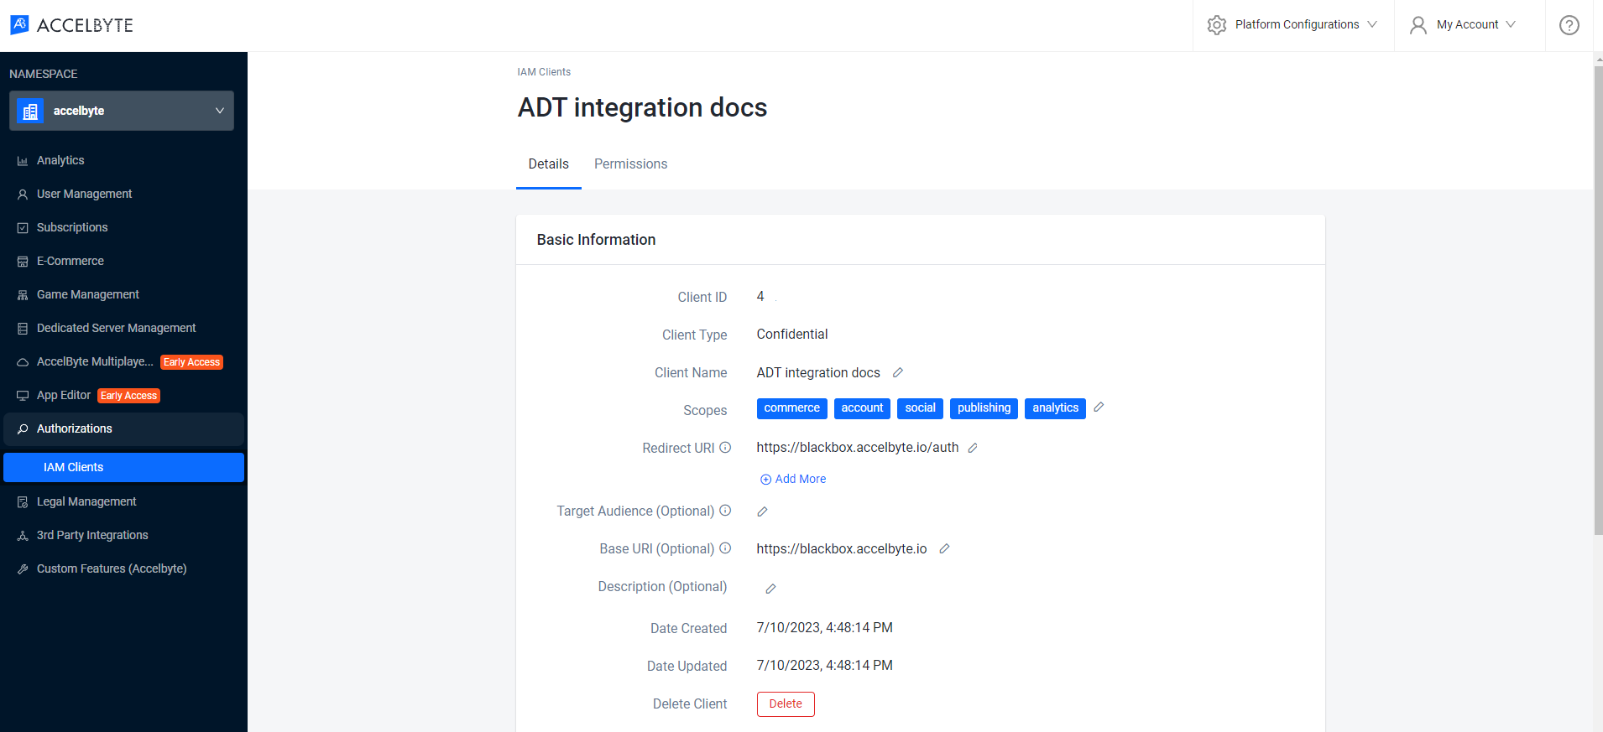Screen dimensions: 1603x732
Task: Click the page vertical scrollbar
Action: (1598, 299)
